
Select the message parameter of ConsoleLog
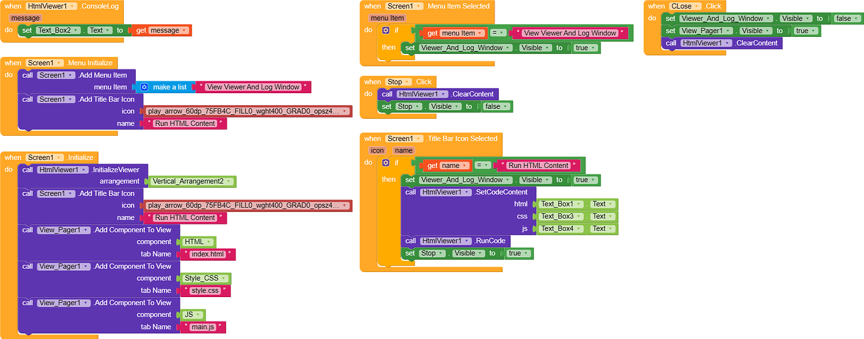[x=26, y=18]
